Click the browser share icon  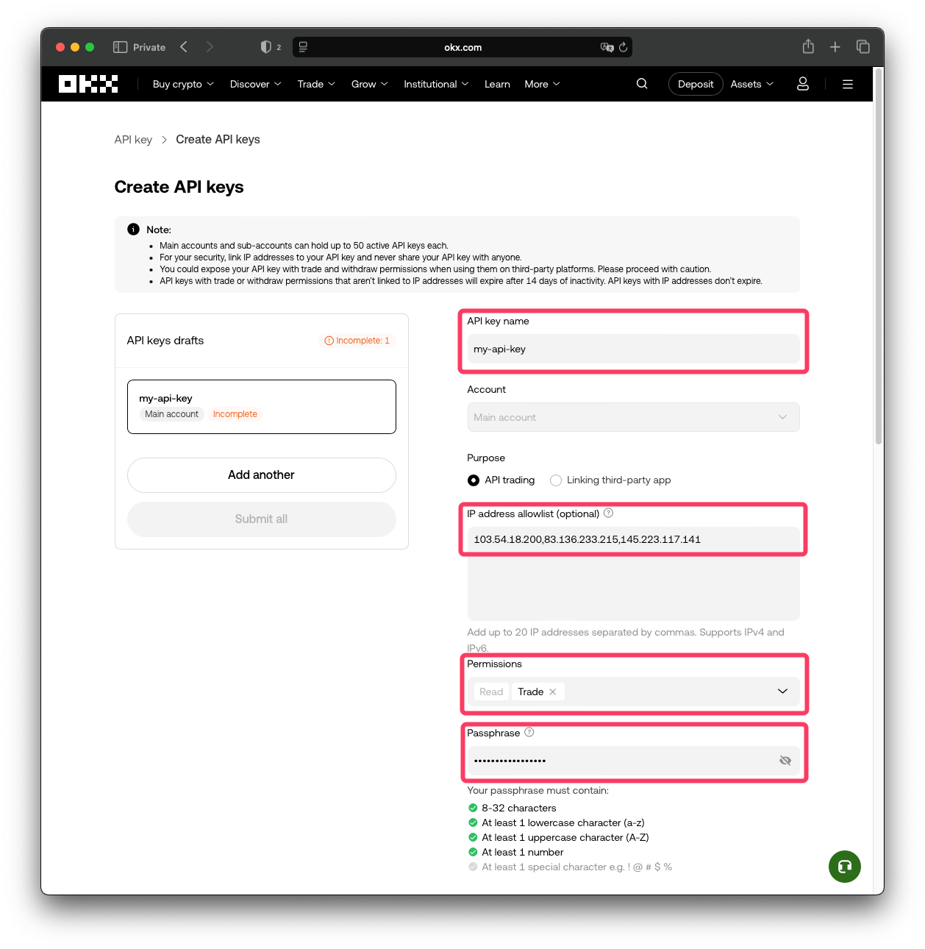click(x=807, y=46)
